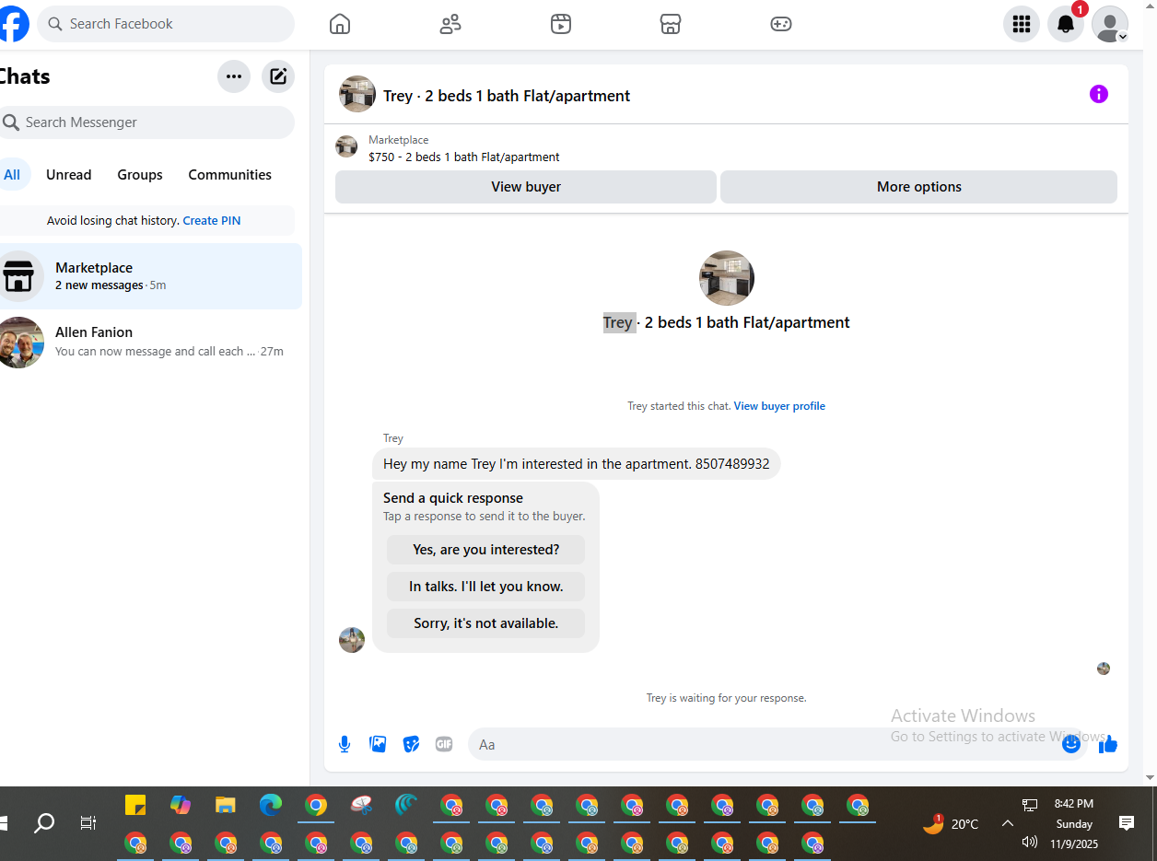Image resolution: width=1157 pixels, height=861 pixels.
Task: Click the '$750 - 2 beds 1 bath Flat/apartment' listing text
Action: (464, 157)
